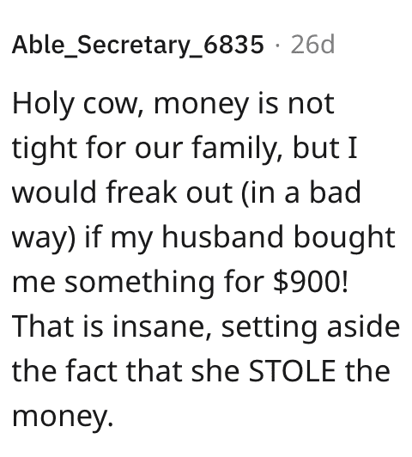Click the 26d comment timestamp
This screenshot has width=412, height=457.
(x=312, y=45)
